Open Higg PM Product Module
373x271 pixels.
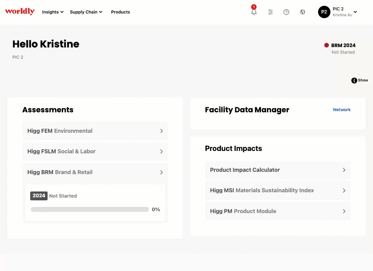(x=277, y=211)
